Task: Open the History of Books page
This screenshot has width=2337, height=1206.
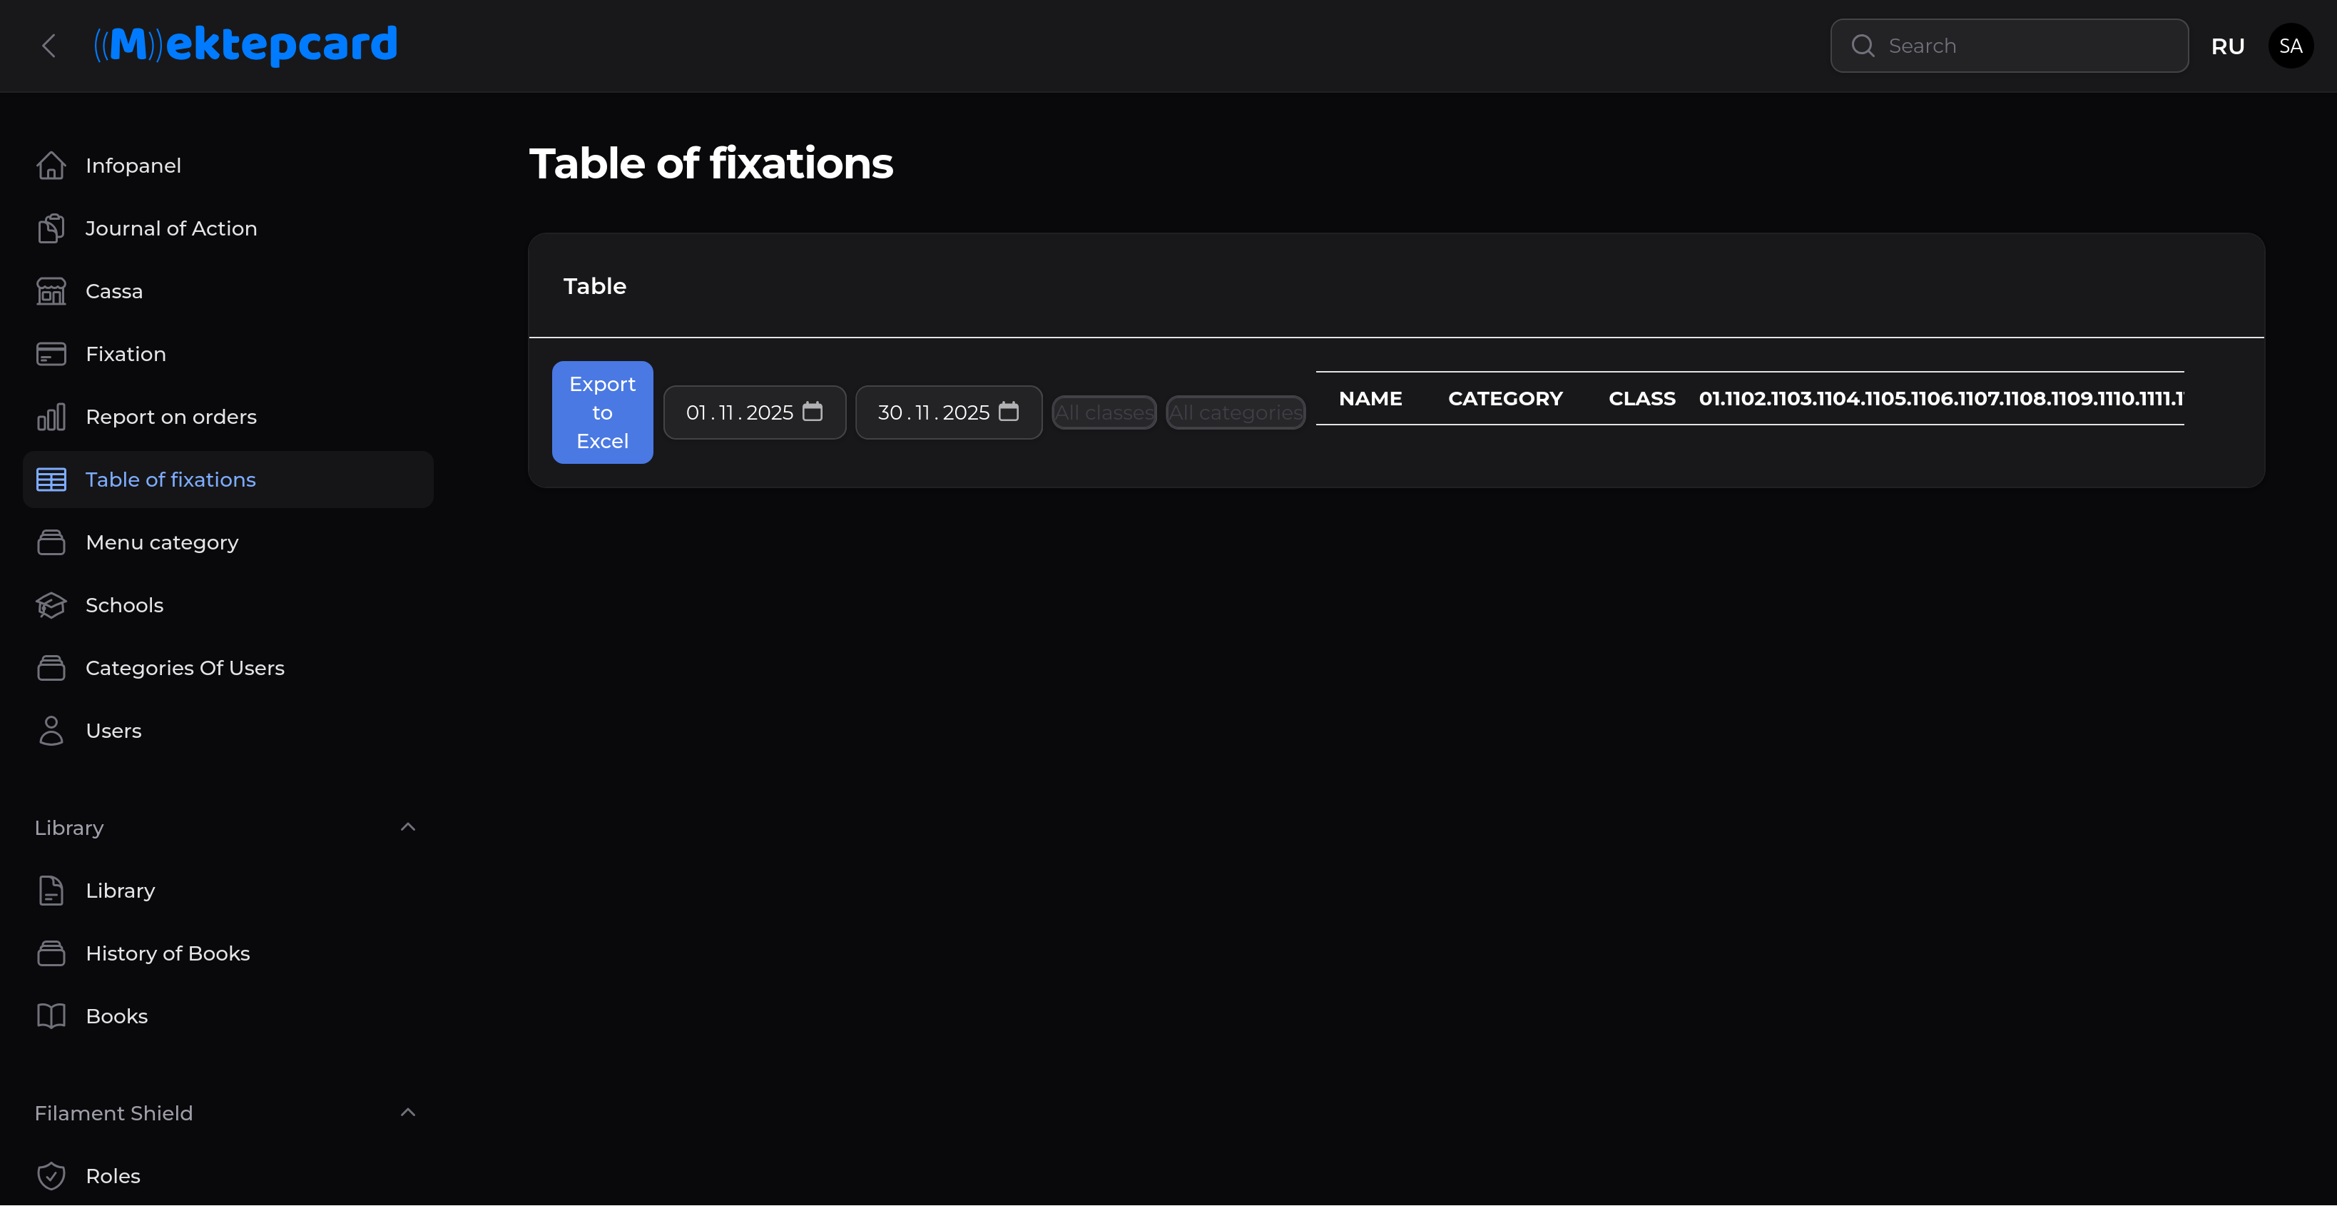Action: point(167,953)
